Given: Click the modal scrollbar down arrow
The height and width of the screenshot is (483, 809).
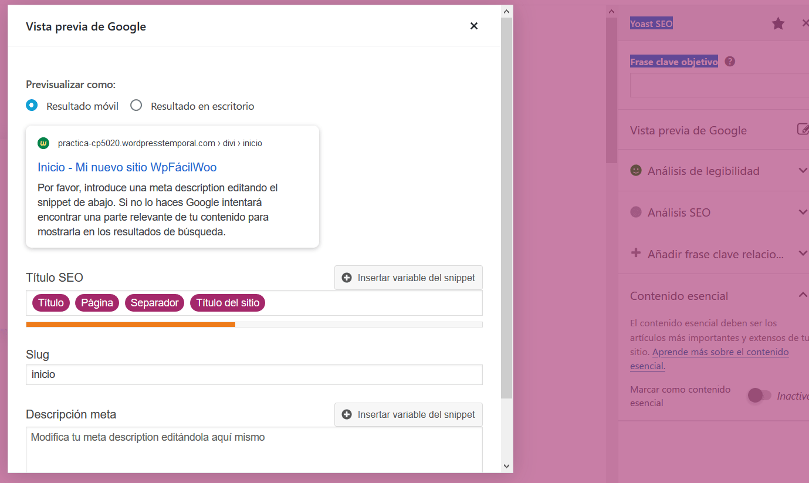Looking at the screenshot, I should [507, 466].
